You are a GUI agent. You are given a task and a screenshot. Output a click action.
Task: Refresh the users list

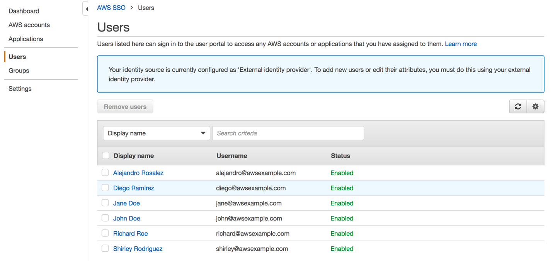[x=518, y=106]
